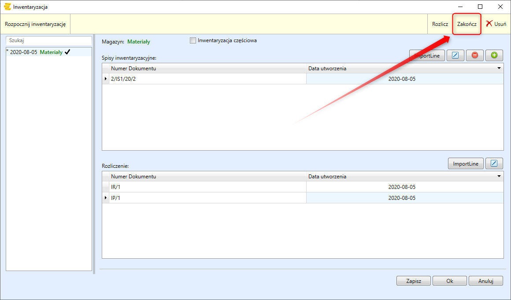511x300 pixels.
Task: Click the edit pencil icon for Rozliczenie
Action: tap(494, 164)
